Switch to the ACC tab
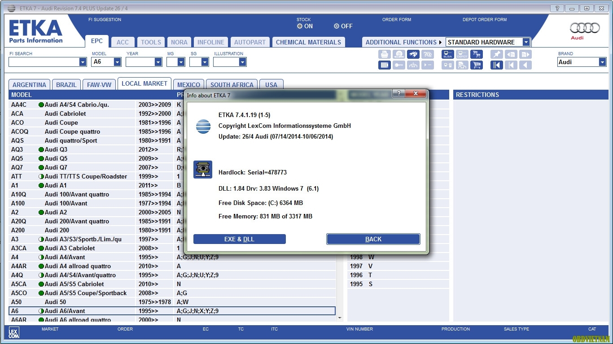Image resolution: width=613 pixels, height=344 pixels. 123,42
